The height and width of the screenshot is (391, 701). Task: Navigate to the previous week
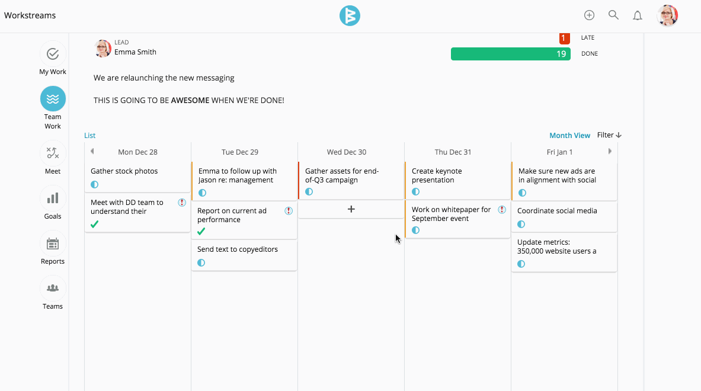[x=92, y=151]
